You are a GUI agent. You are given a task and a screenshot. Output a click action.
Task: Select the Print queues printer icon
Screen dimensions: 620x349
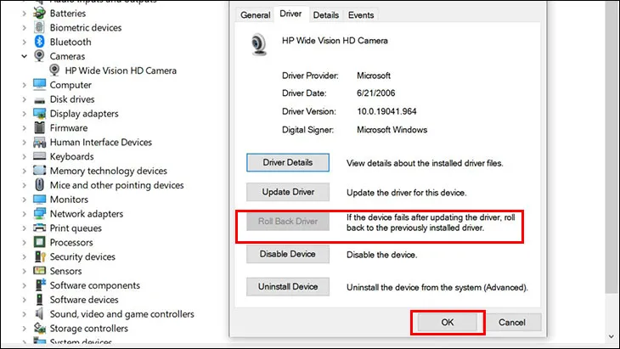tap(39, 228)
